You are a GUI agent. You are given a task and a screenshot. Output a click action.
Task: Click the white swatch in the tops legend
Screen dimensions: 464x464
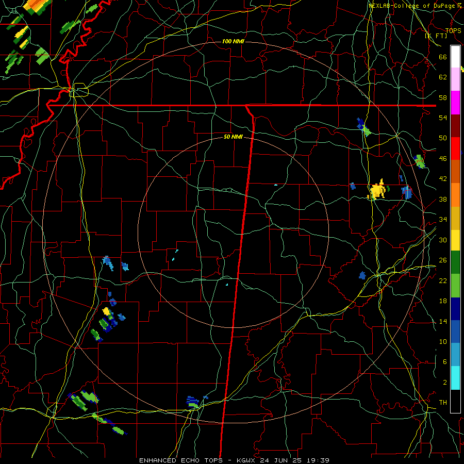coord(455,57)
